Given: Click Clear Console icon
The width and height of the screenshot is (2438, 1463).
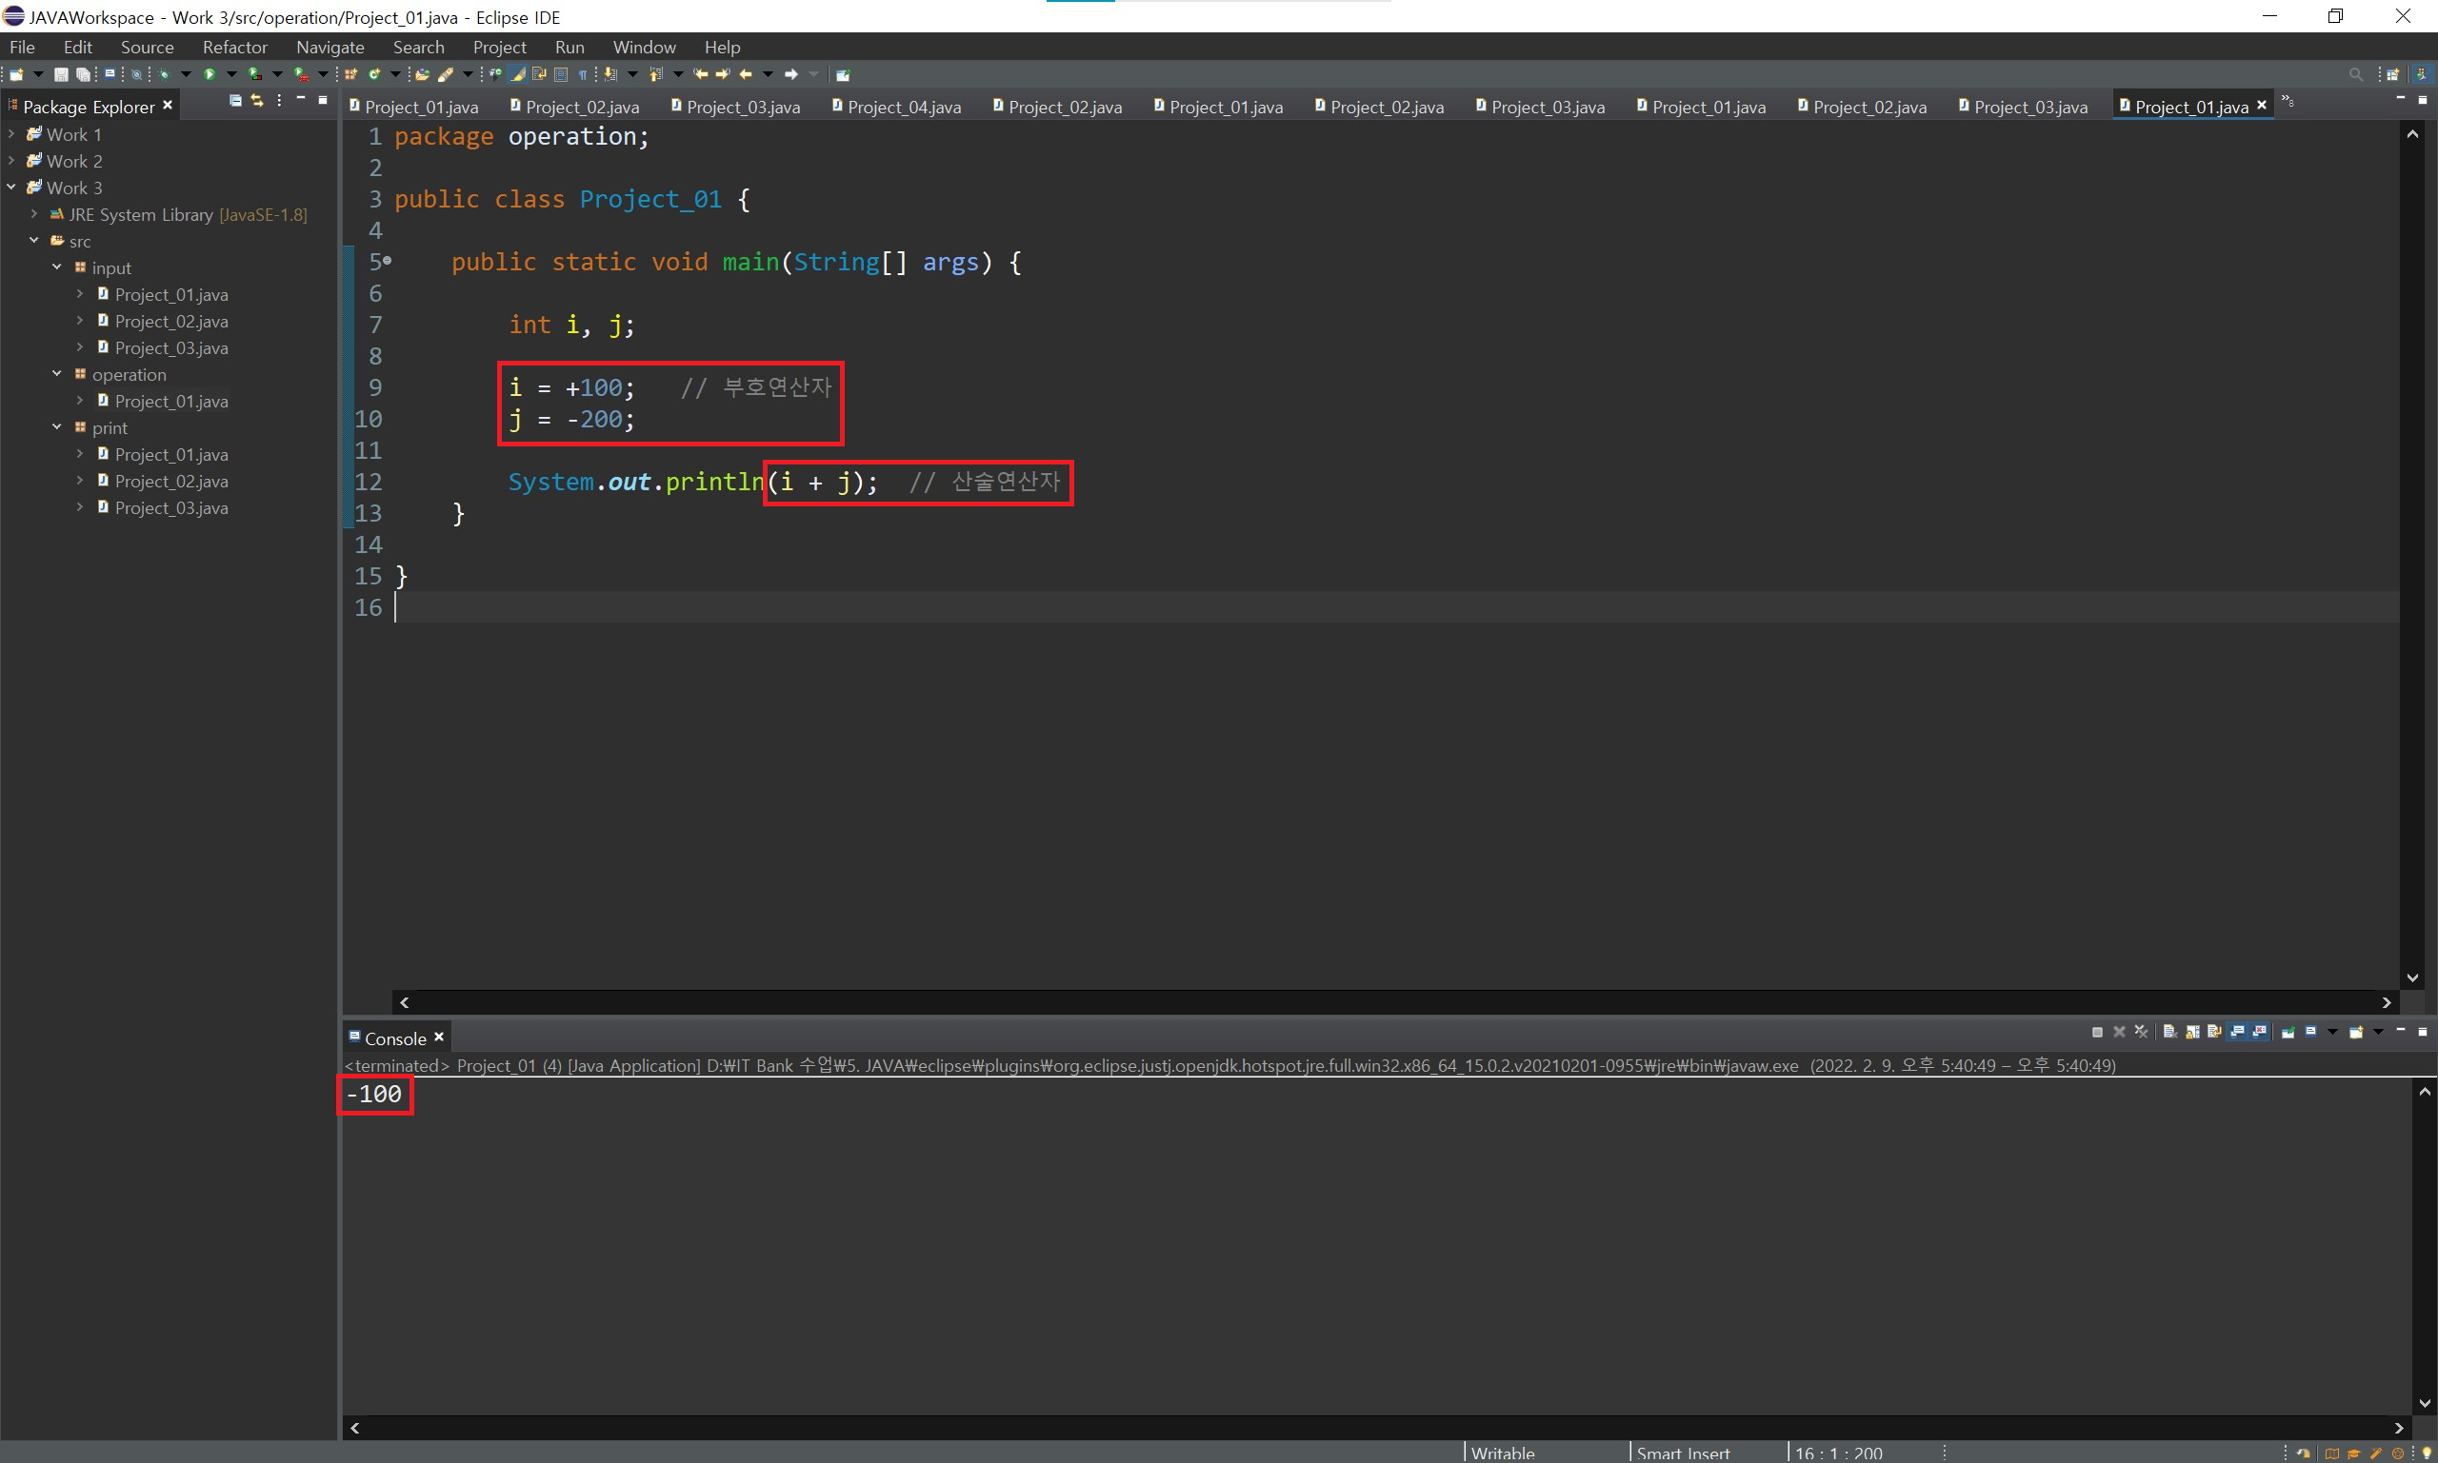Looking at the screenshot, I should pos(2168,1032).
